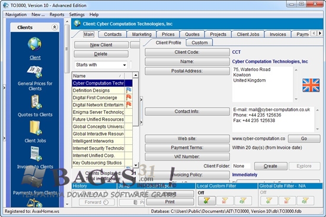Switch to the Projects tab
Viewport: 326px width, 217px height.
218,34
